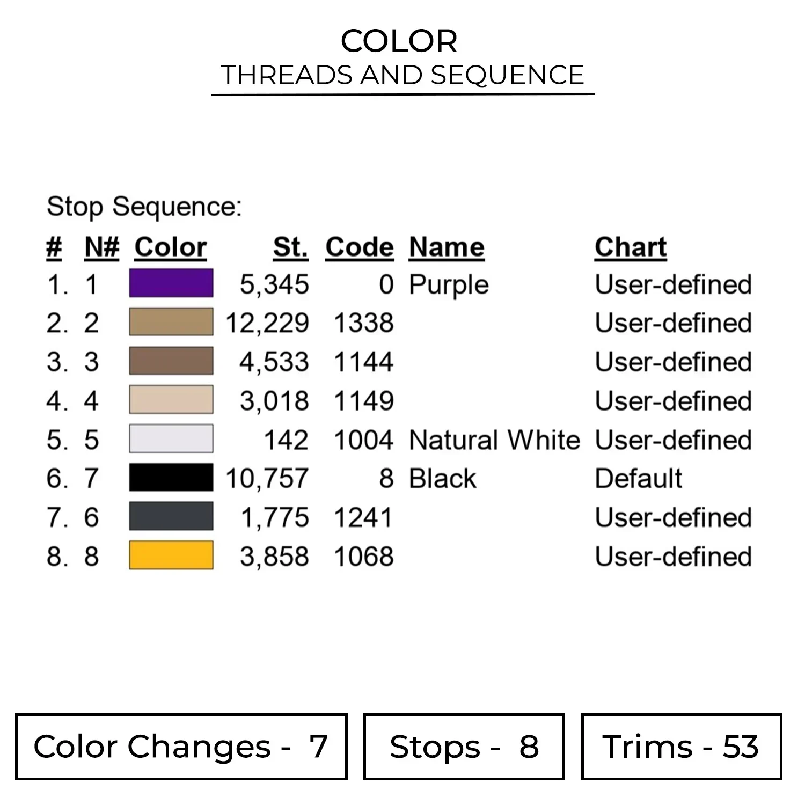Click the St. column header
805x805 pixels.
290,247
